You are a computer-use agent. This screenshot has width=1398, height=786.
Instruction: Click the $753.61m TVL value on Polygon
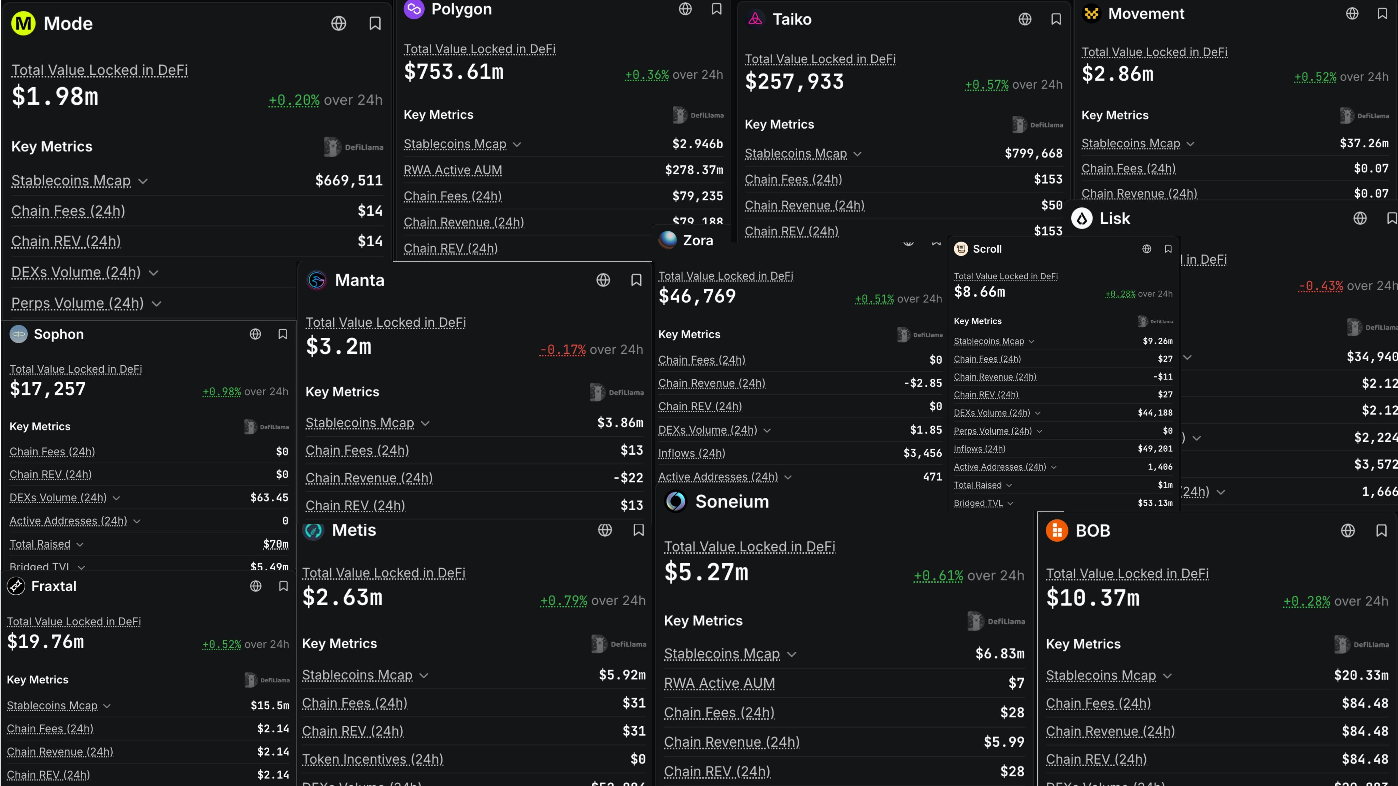(x=454, y=72)
